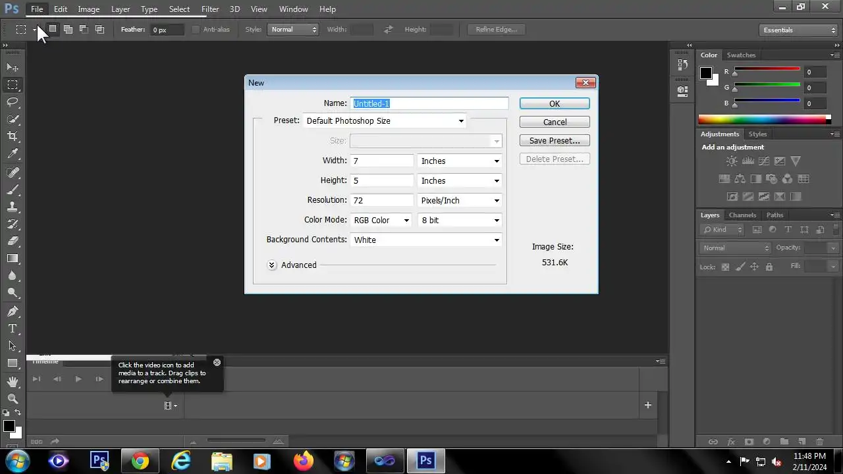Screen dimensions: 843x474
Task: Add a Hue/Saturation adjustment
Action: click(724, 179)
